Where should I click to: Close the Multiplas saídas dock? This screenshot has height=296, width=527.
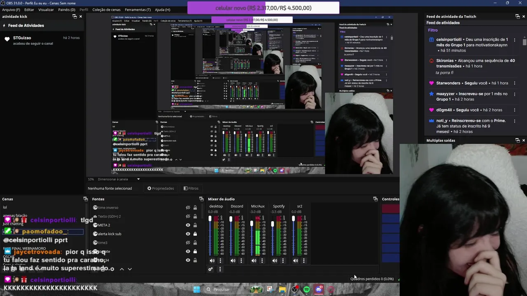[524, 140]
